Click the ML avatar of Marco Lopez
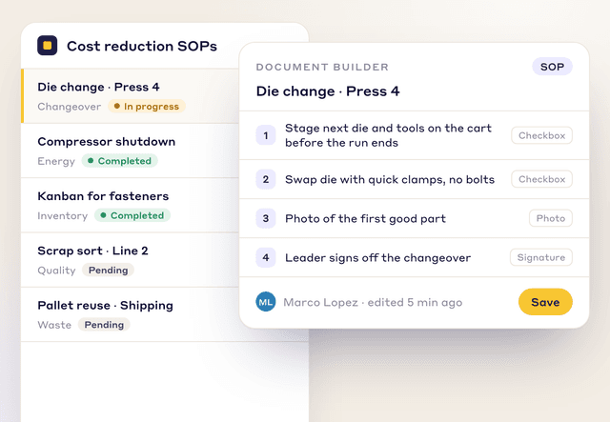Viewport: 610px width, 422px height. (266, 302)
